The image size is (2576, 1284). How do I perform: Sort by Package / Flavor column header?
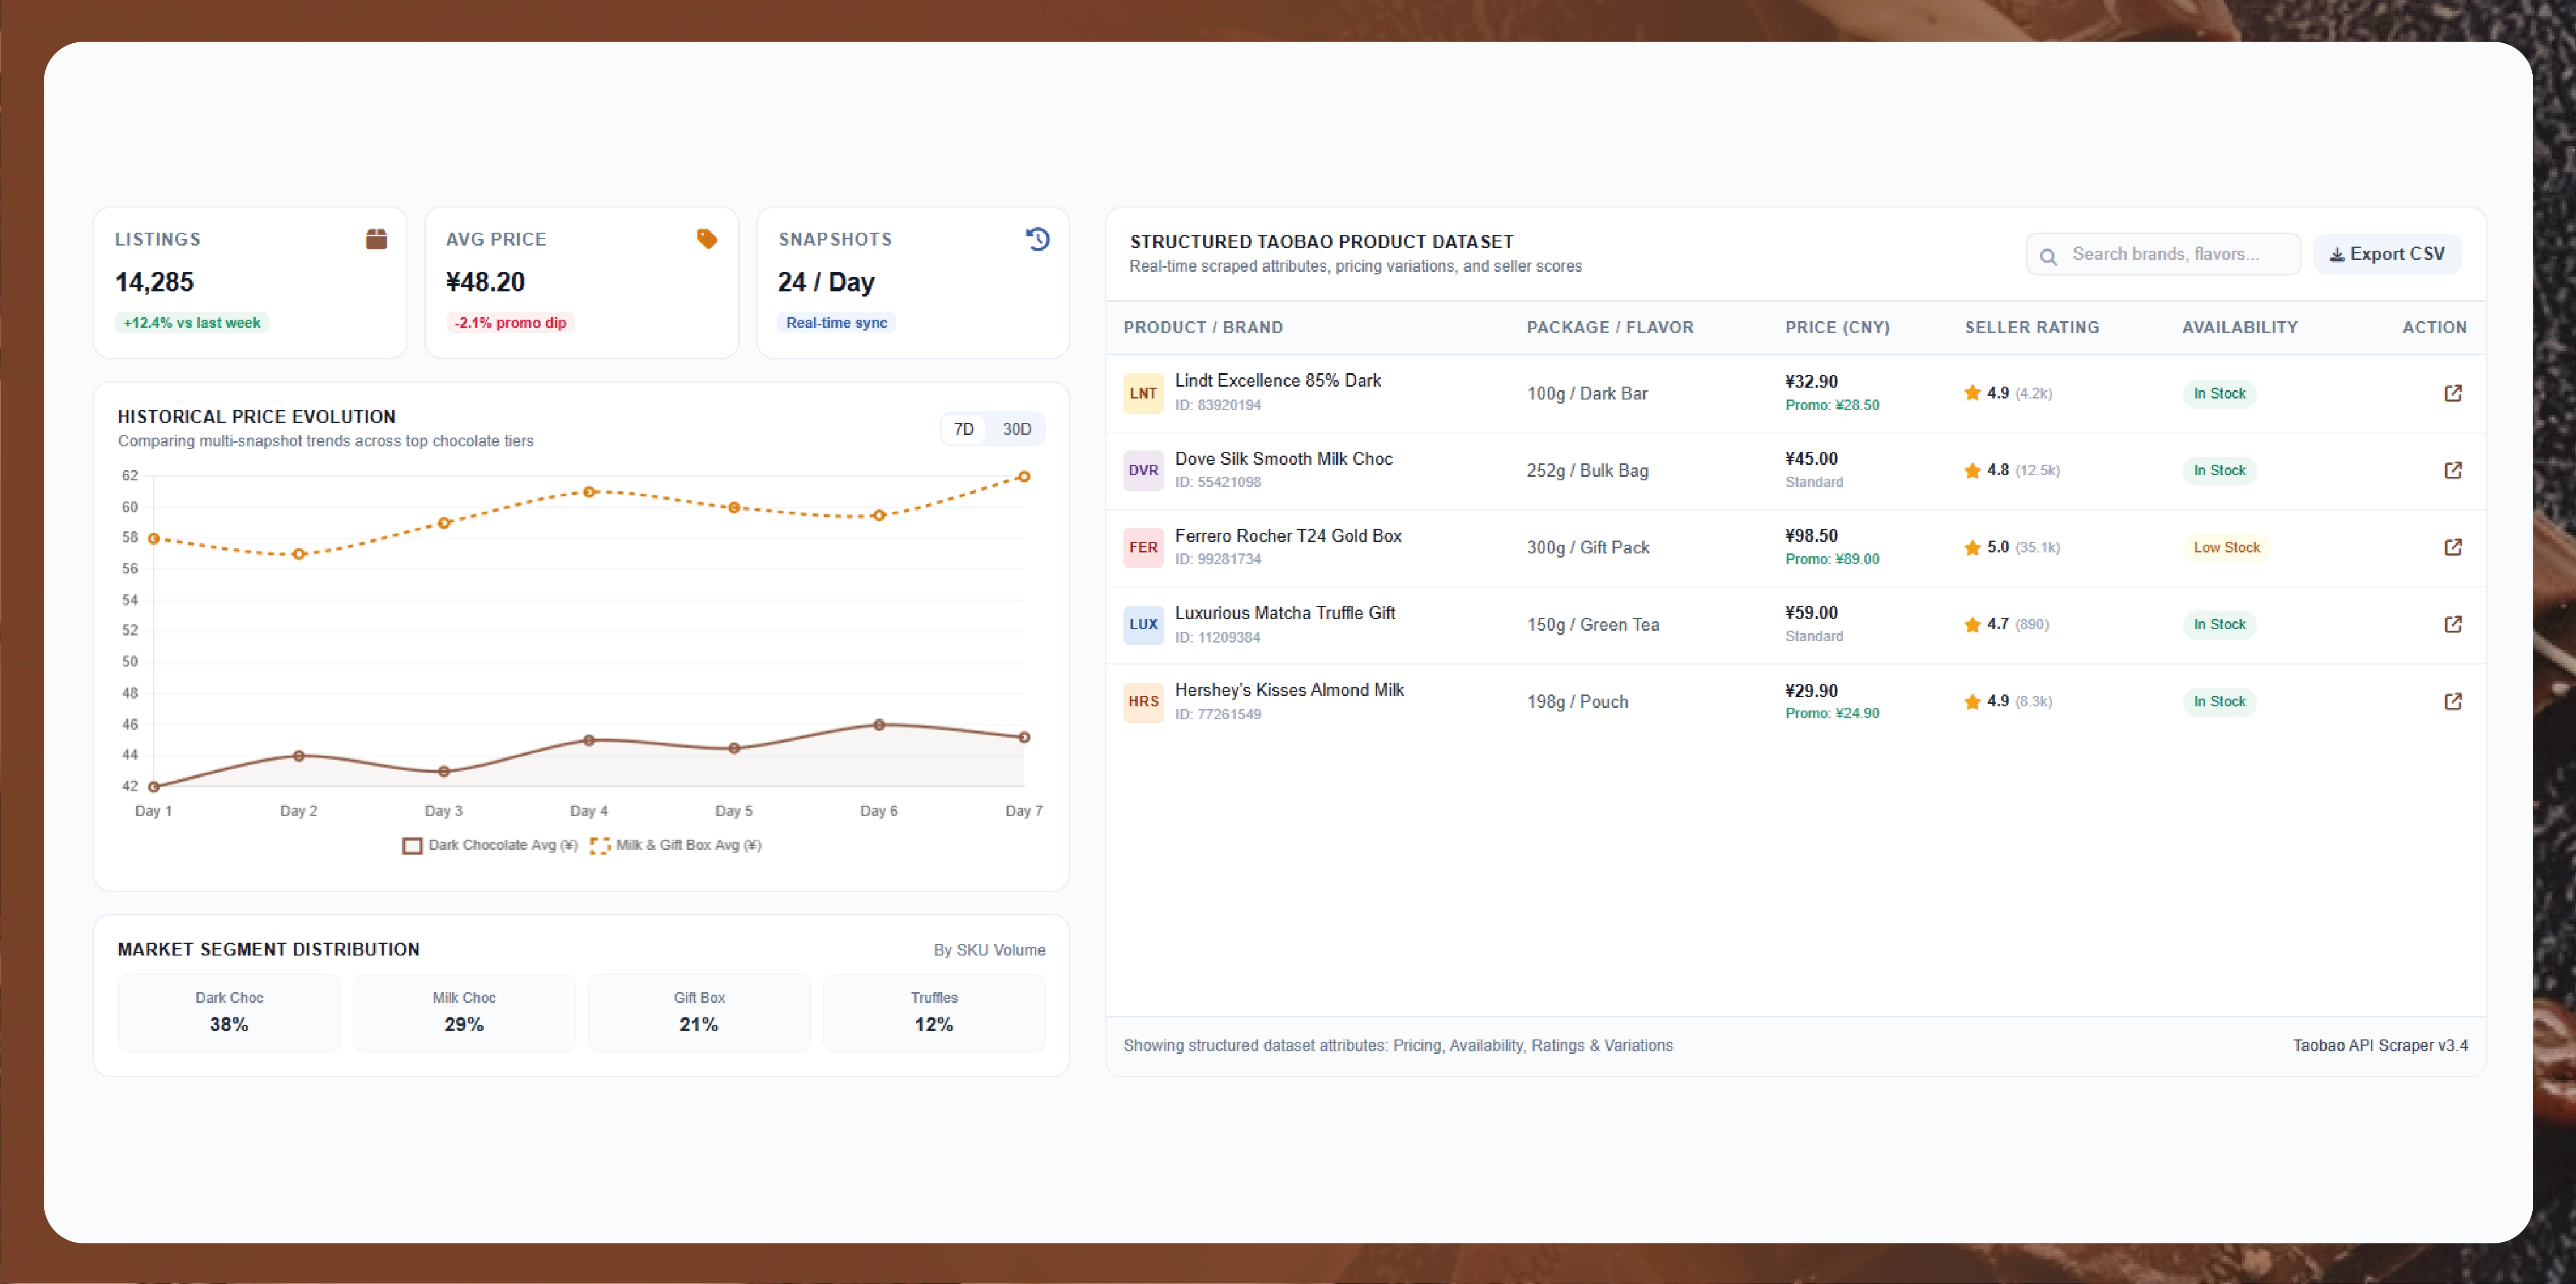point(1610,327)
